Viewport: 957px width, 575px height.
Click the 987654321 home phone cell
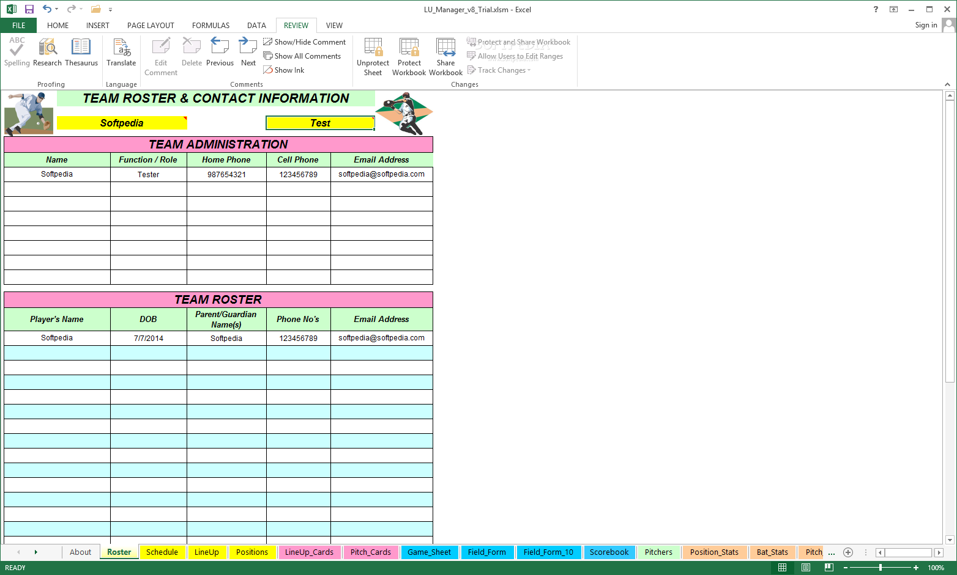[x=226, y=174]
